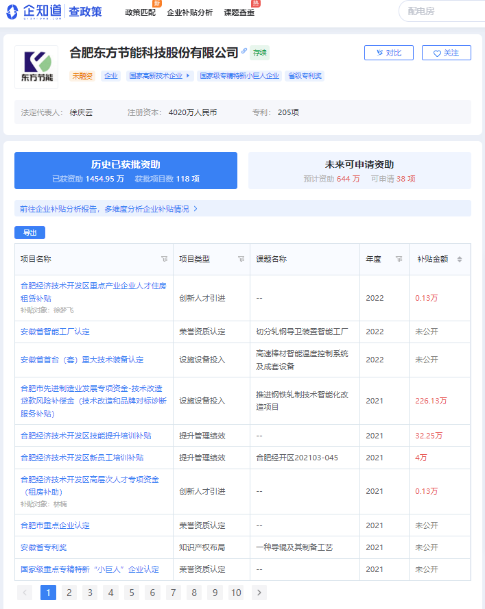Go to page 3

[90, 593]
